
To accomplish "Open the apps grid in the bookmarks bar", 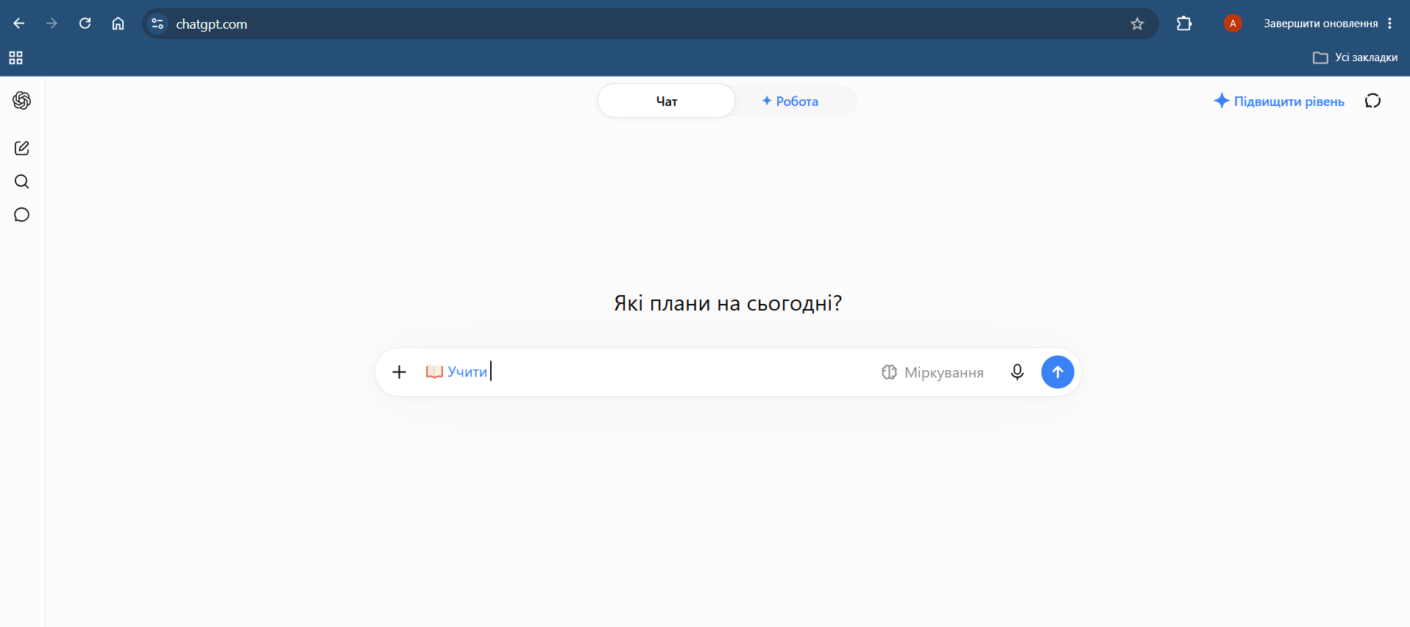I will (15, 57).
